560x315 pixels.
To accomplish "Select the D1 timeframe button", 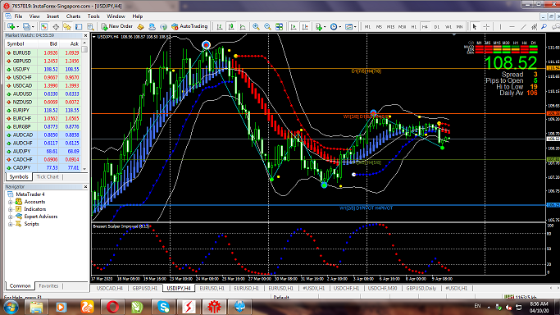I will (436, 27).
